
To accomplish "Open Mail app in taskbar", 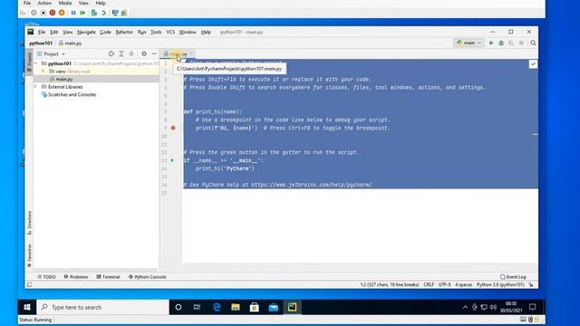I will pyautogui.click(x=274, y=307).
